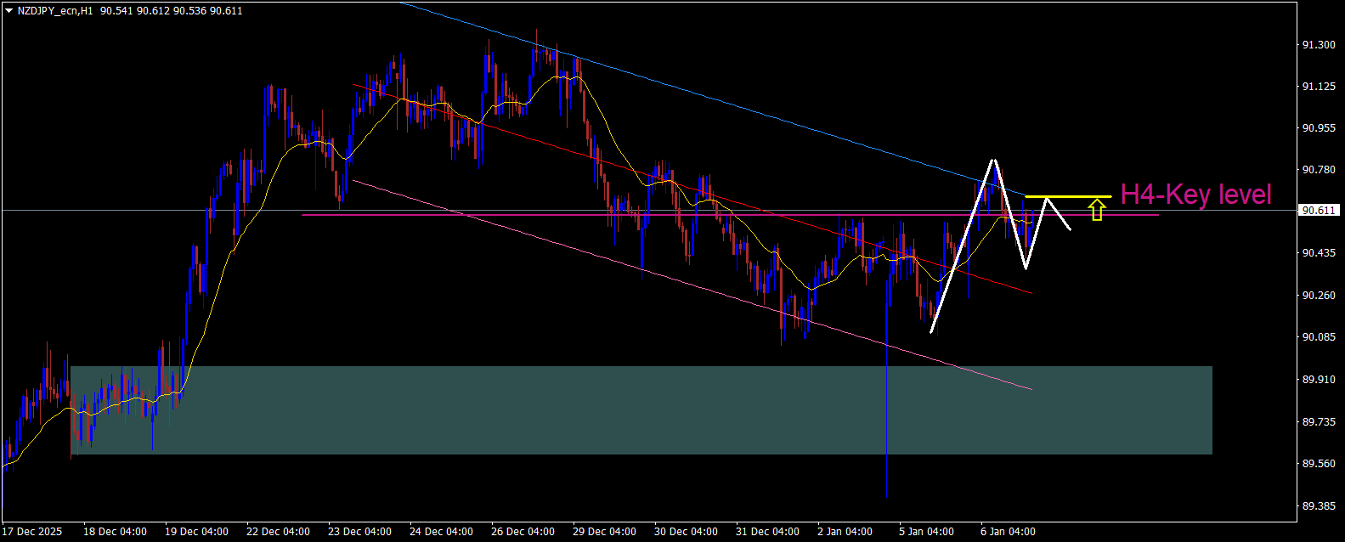This screenshot has width=1345, height=542.
Task: Click the 90.435 price scale label
Action: 1319,254
